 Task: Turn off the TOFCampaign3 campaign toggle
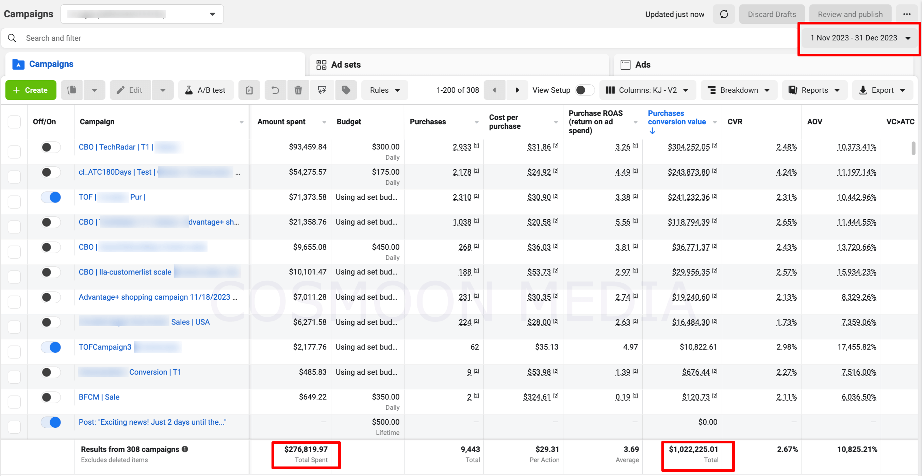tap(51, 347)
